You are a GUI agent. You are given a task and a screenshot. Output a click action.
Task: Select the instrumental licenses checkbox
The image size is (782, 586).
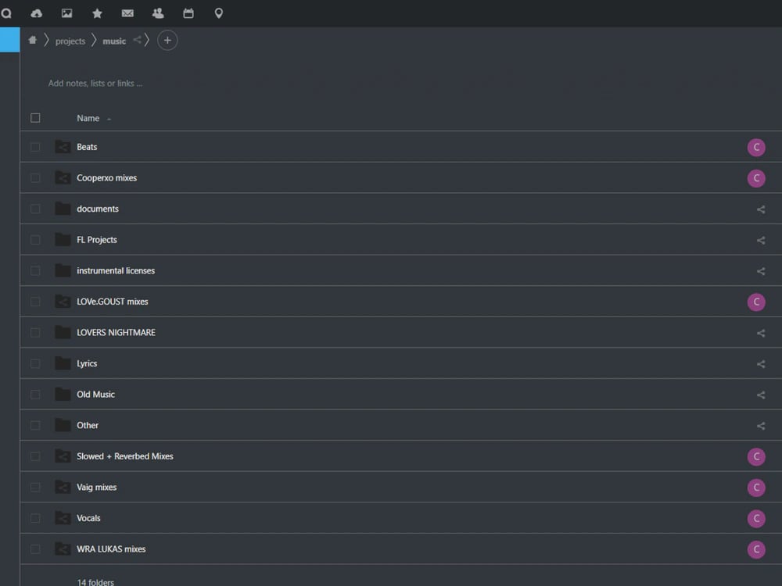(x=35, y=270)
